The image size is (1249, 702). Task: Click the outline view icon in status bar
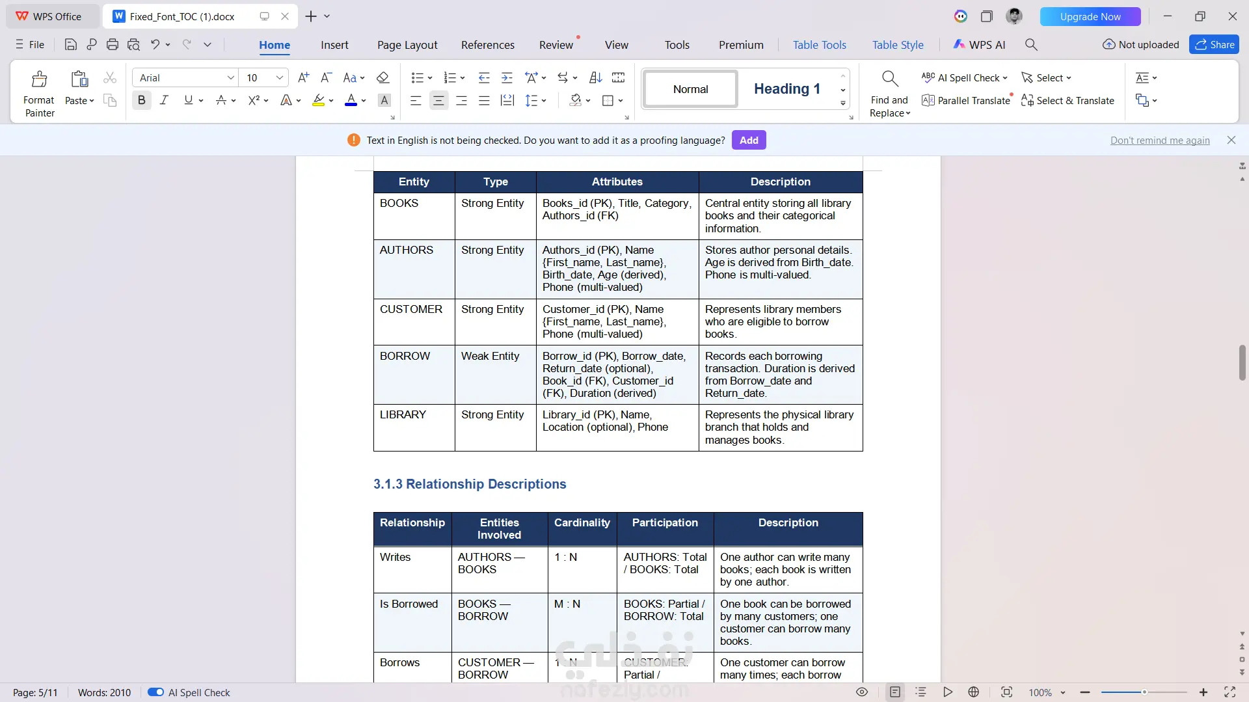click(920, 692)
